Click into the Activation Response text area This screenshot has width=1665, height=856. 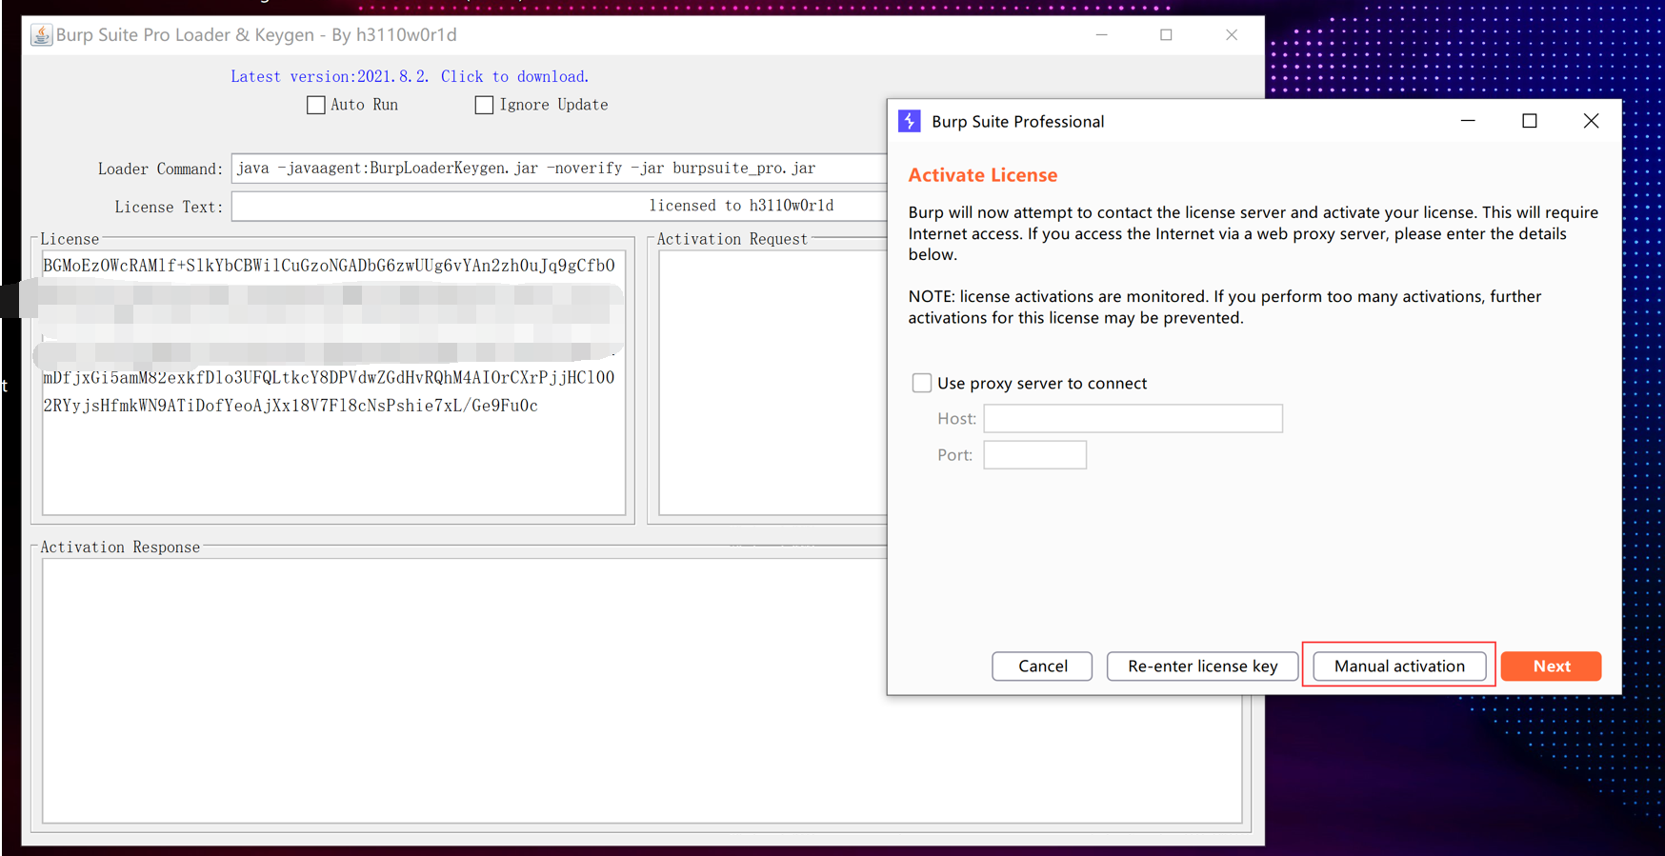coord(642,690)
